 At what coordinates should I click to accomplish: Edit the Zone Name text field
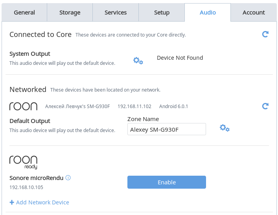pyautogui.click(x=167, y=129)
